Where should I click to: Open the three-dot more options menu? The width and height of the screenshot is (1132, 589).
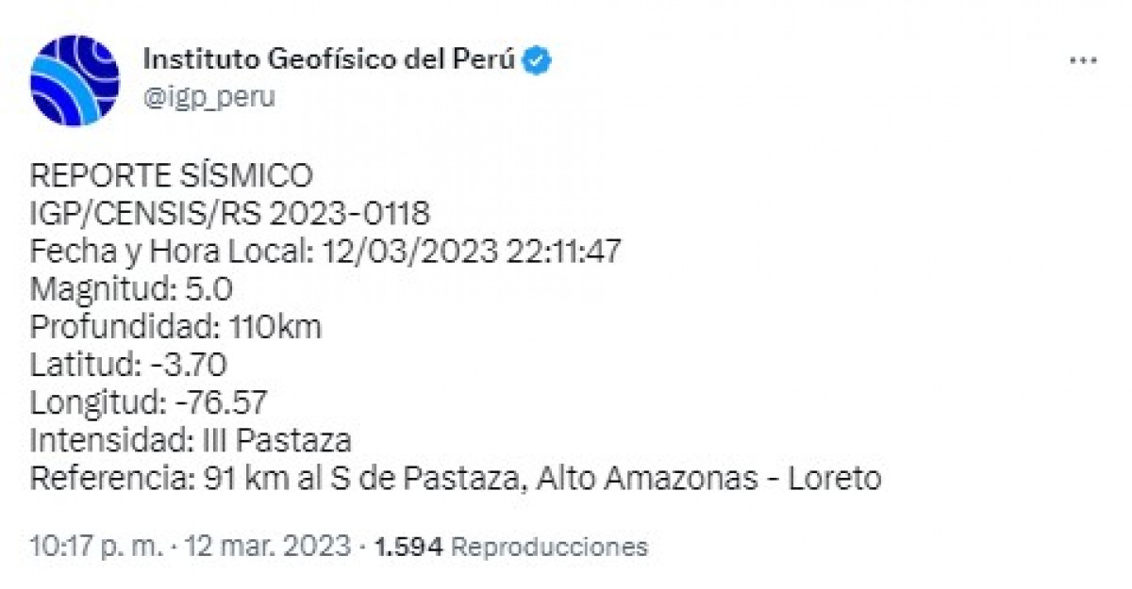point(1083,60)
